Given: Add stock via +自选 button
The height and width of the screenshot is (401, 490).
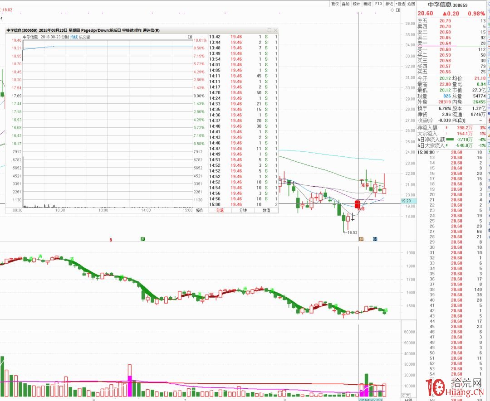Looking at the screenshot, I should click(x=400, y=4).
